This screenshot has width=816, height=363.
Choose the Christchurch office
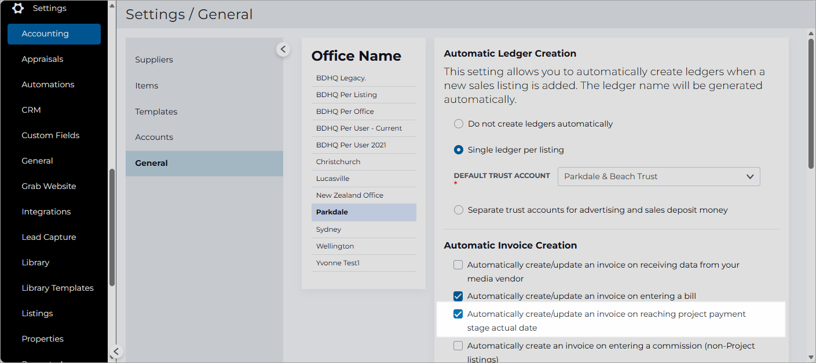(364, 162)
